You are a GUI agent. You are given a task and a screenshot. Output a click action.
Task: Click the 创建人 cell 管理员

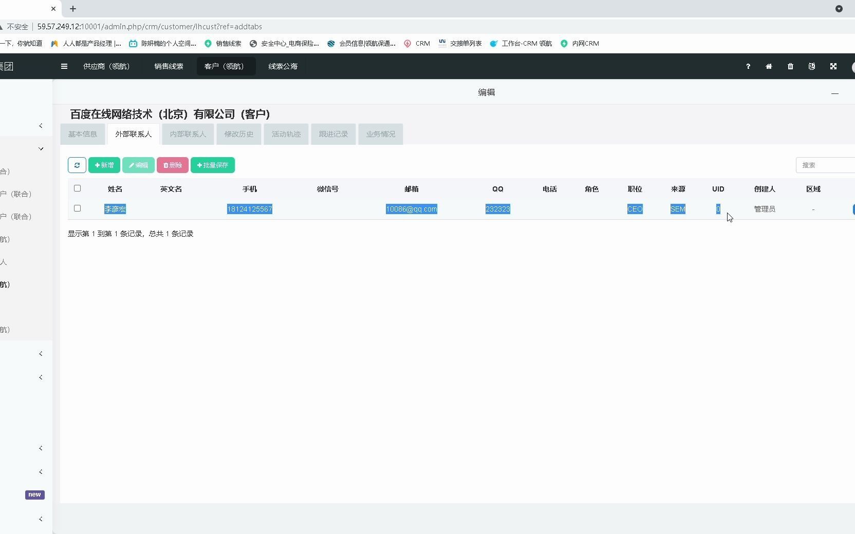pyautogui.click(x=765, y=209)
